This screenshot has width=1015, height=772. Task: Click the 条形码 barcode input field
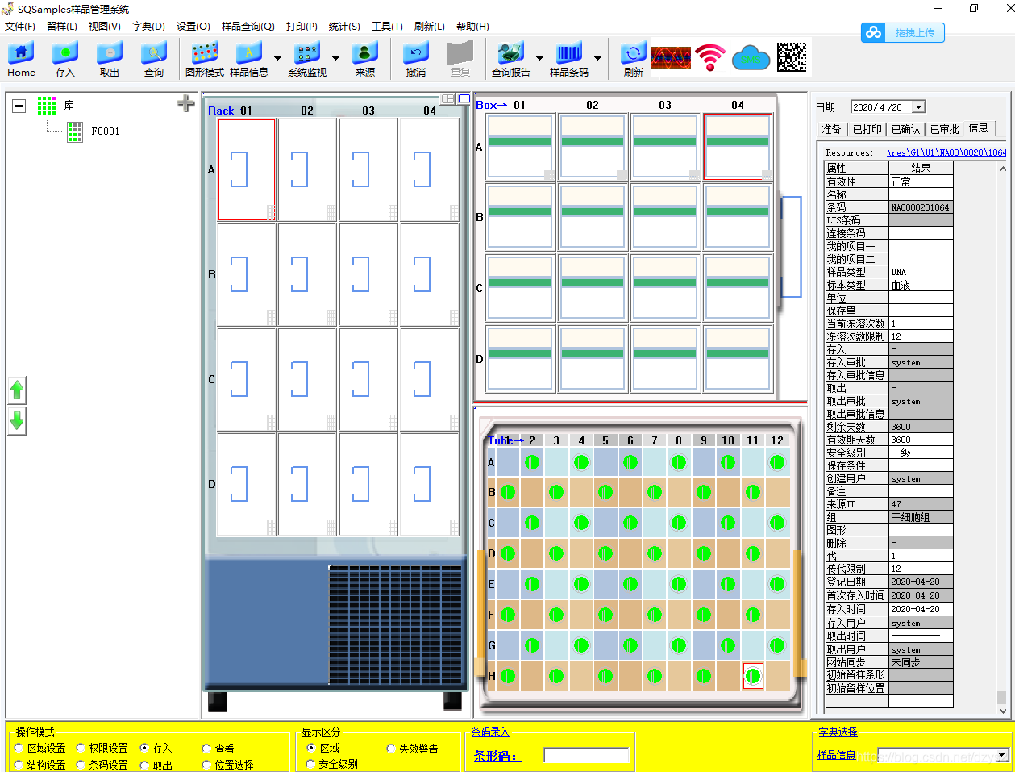pos(586,755)
